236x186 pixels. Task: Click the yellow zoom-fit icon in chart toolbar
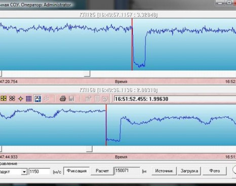point(4,99)
